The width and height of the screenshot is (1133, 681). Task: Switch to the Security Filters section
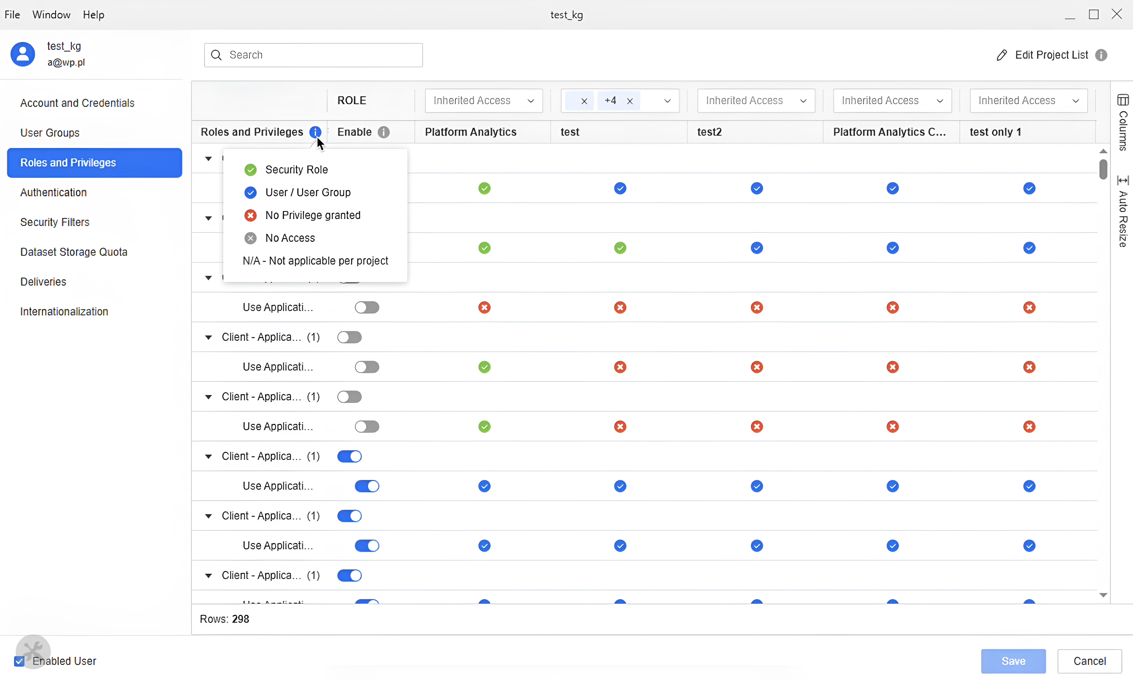[x=55, y=223]
